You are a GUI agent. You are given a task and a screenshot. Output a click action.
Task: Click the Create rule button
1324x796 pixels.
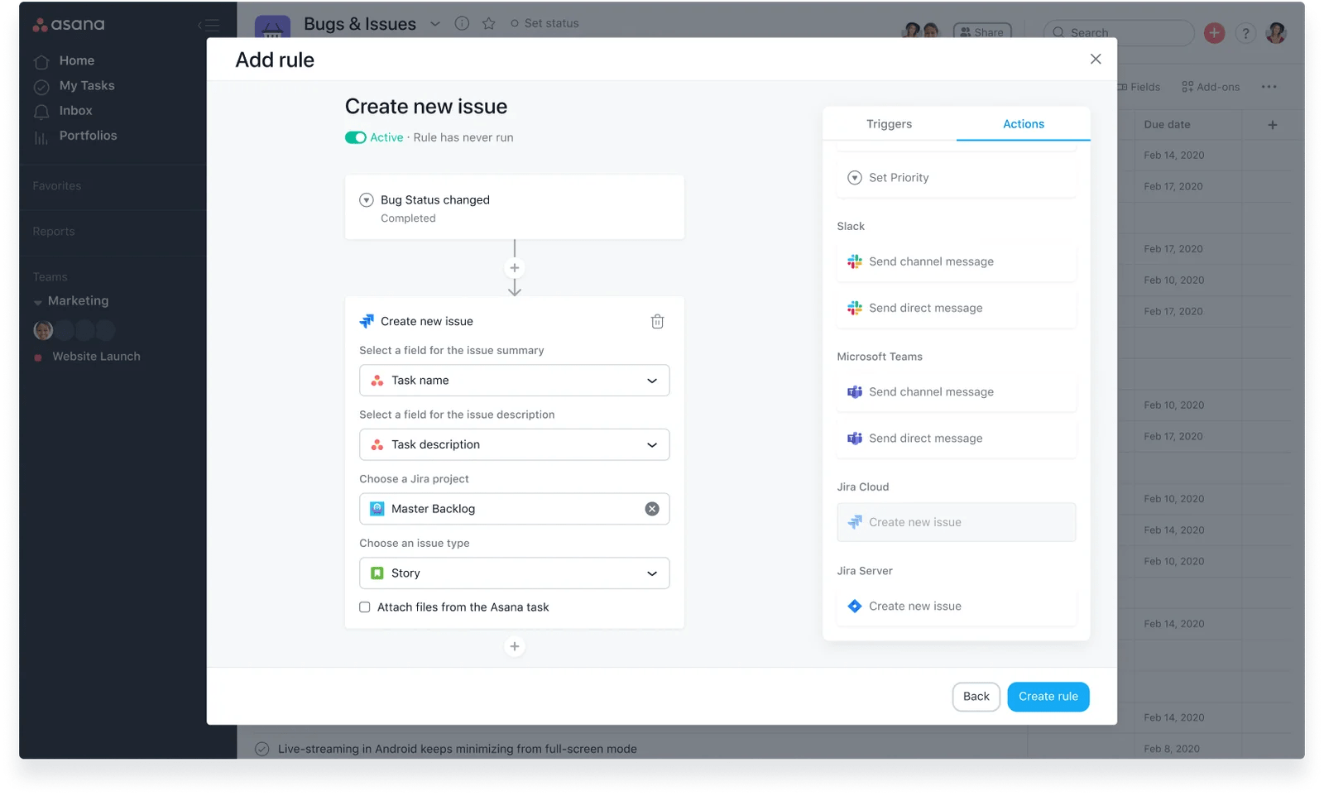(1048, 696)
